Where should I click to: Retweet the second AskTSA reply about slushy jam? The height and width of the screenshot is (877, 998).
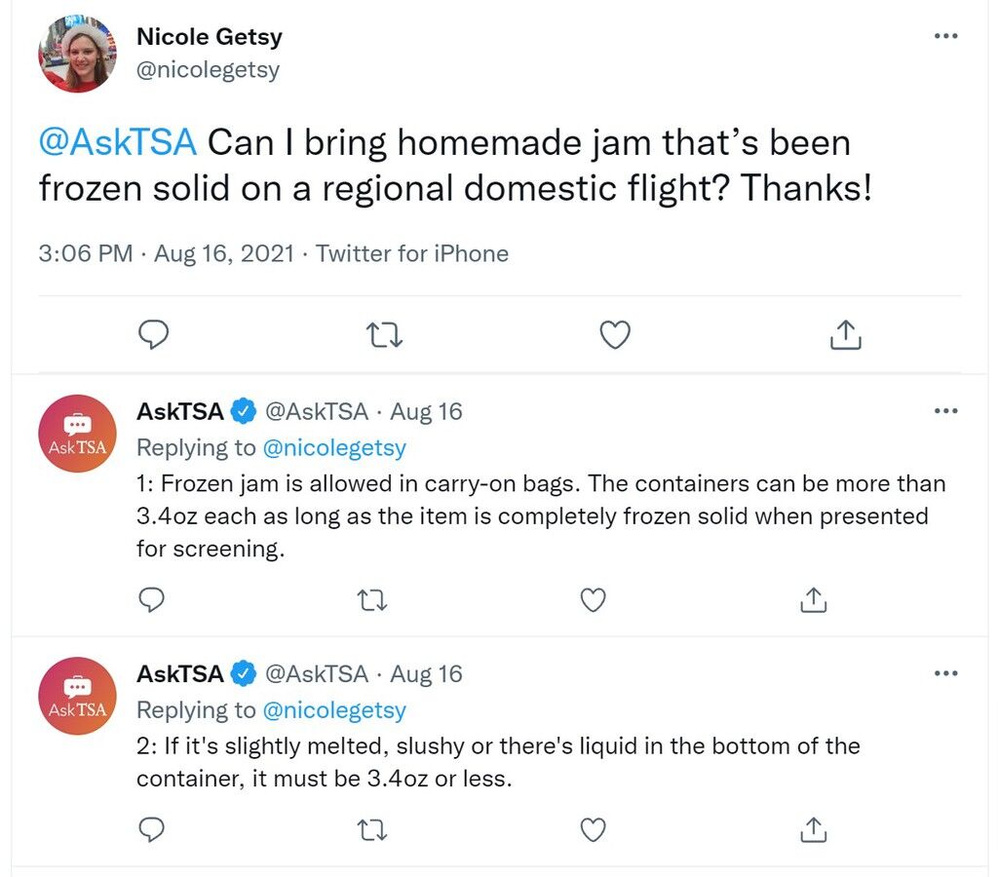372,830
